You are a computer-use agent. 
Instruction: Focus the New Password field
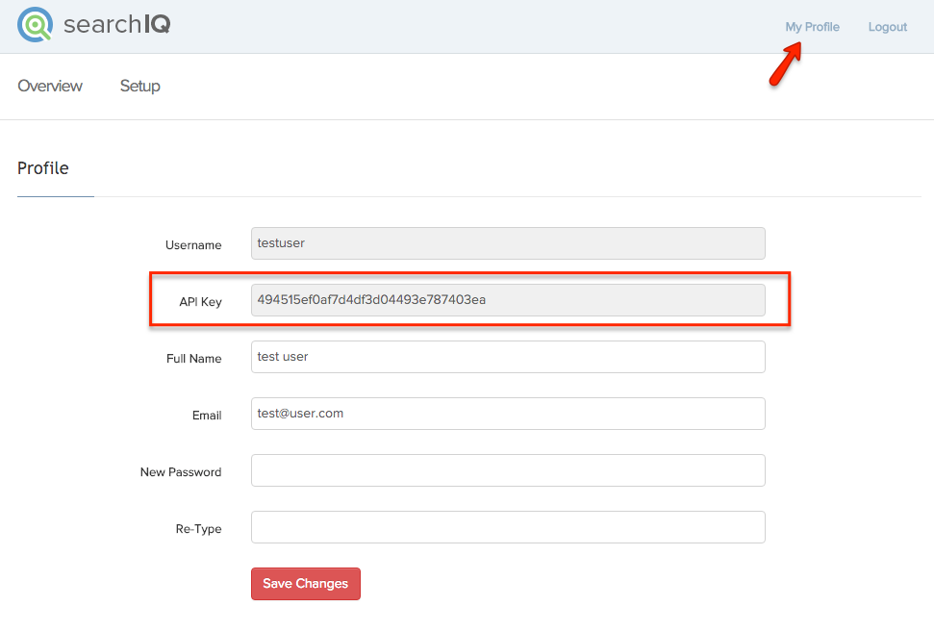coord(508,470)
